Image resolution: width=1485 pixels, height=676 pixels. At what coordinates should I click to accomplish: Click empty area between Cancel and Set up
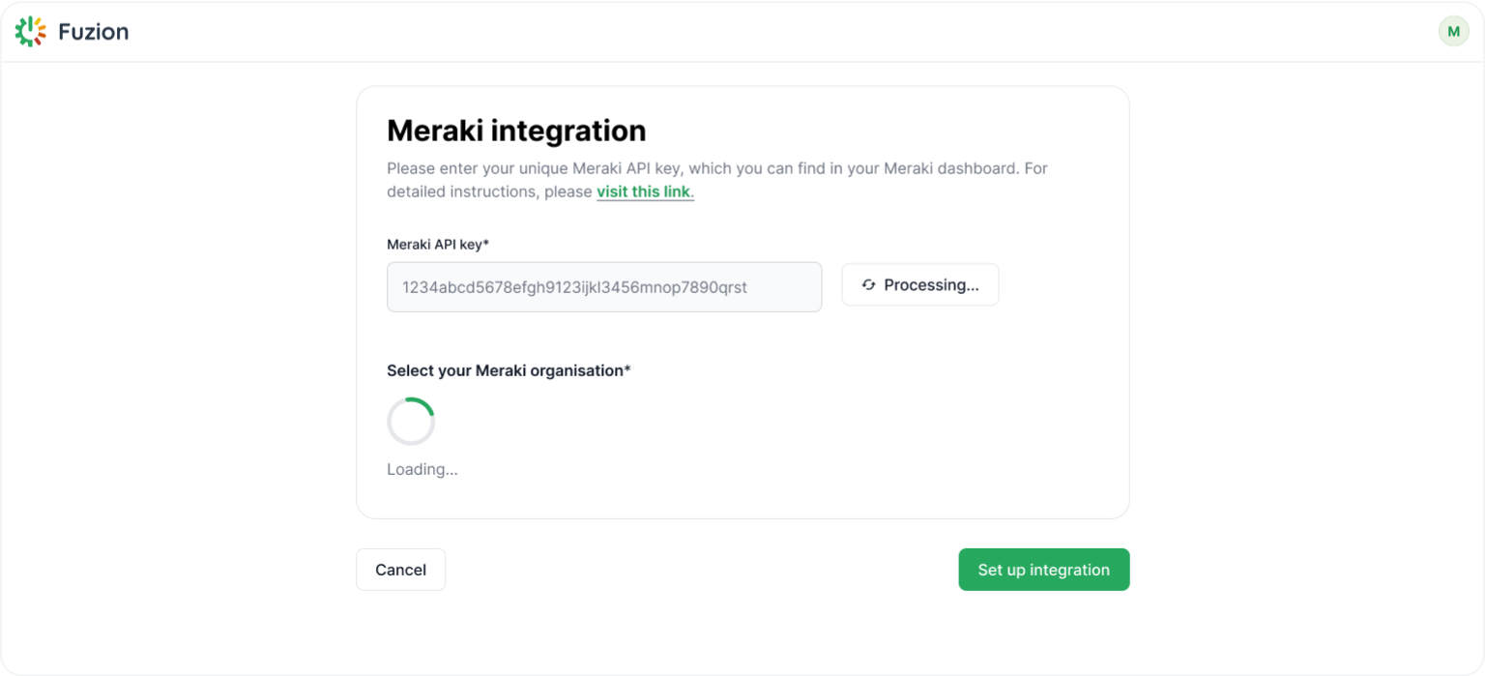[701, 570]
